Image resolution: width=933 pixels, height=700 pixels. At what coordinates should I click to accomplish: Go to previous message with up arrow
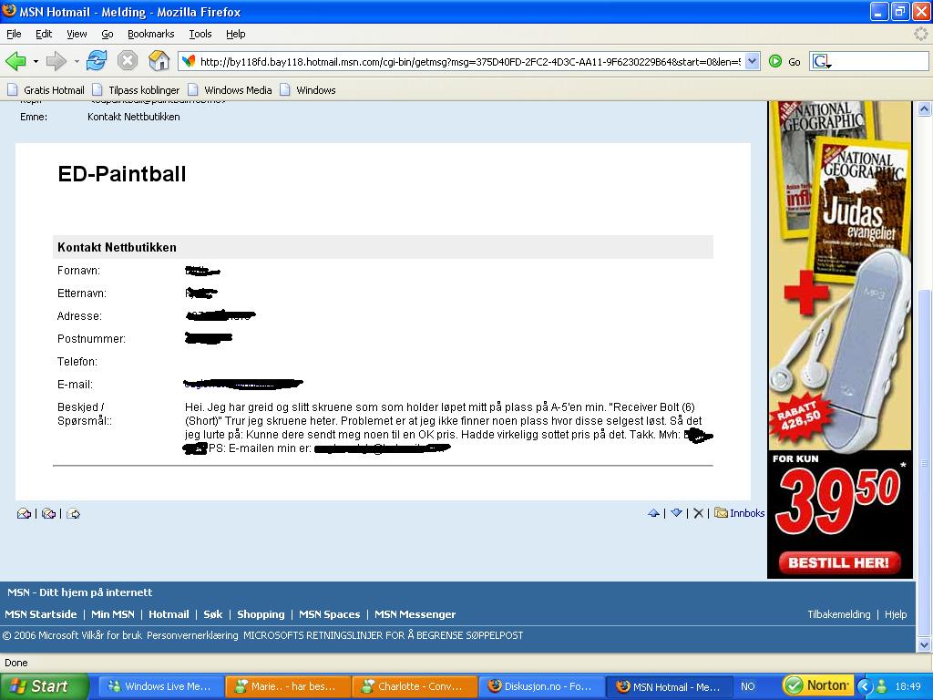(x=653, y=513)
